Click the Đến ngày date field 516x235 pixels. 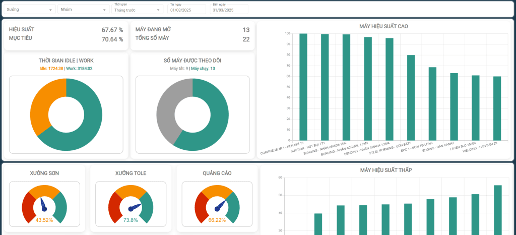coord(229,9)
